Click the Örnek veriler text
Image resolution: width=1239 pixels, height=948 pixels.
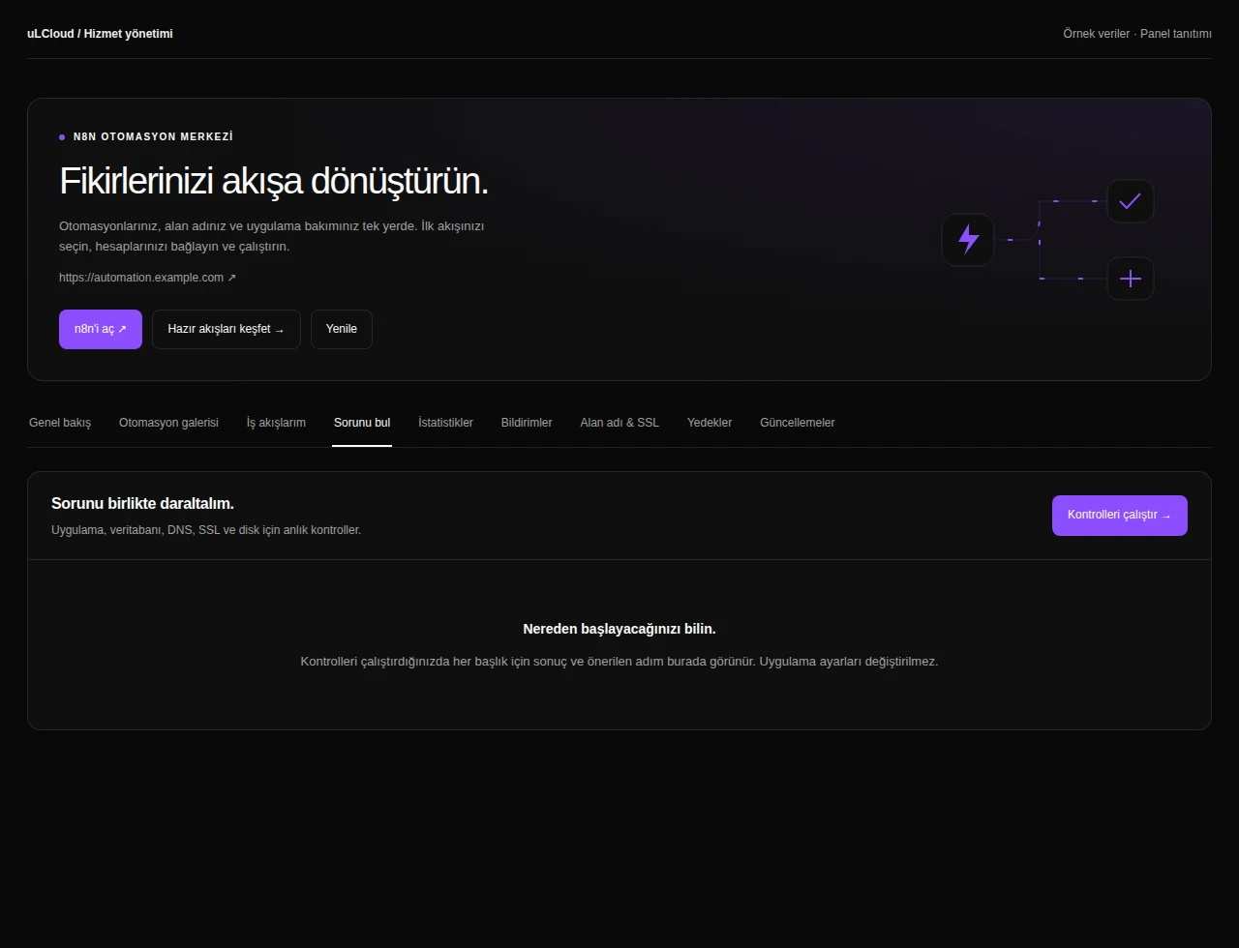(x=1096, y=34)
